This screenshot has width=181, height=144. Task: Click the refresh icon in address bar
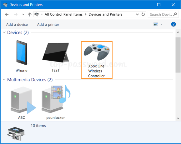(143, 14)
